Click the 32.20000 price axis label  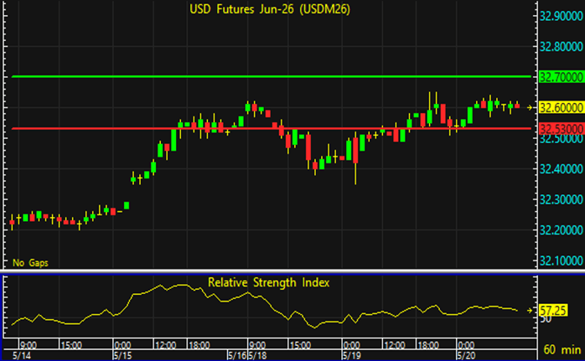click(562, 230)
